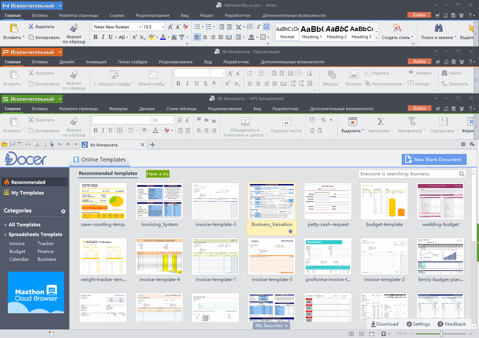Open Раздел tab in the Writer window
This screenshot has height=338, width=479.
coord(207,15)
